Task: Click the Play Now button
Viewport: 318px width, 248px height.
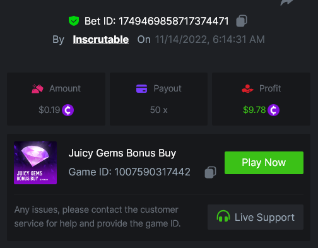Action: tap(264, 163)
